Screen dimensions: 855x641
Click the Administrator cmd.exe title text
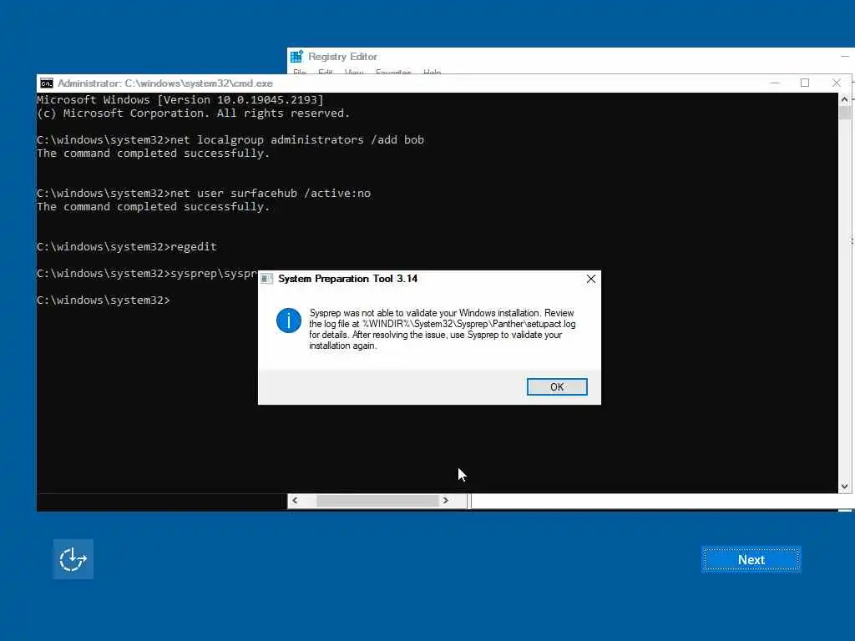tap(164, 83)
